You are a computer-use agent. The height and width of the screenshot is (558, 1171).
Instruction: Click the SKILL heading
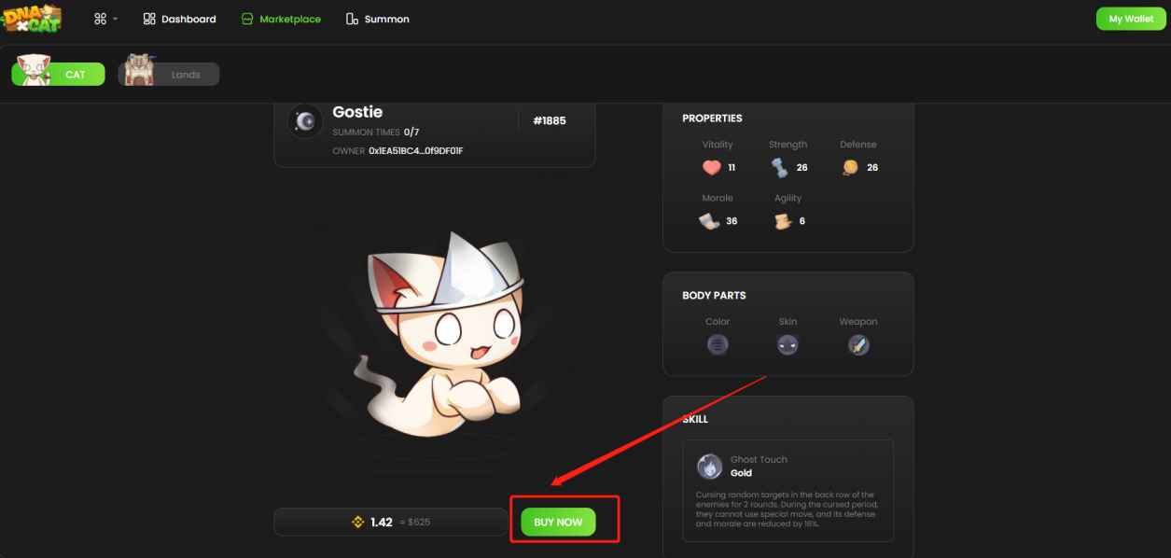pyautogui.click(x=695, y=419)
